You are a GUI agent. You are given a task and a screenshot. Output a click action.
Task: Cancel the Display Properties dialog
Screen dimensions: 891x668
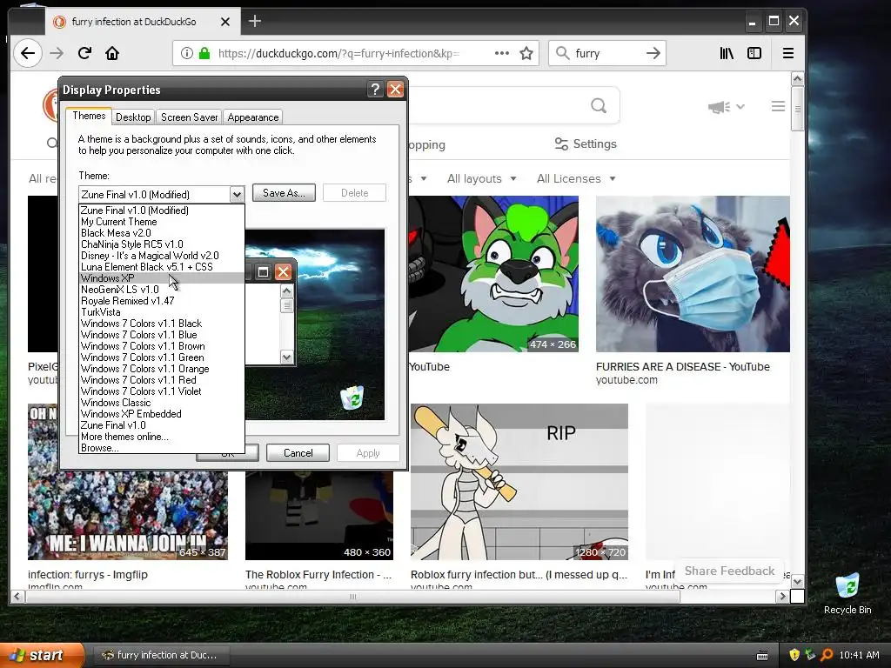298,452
